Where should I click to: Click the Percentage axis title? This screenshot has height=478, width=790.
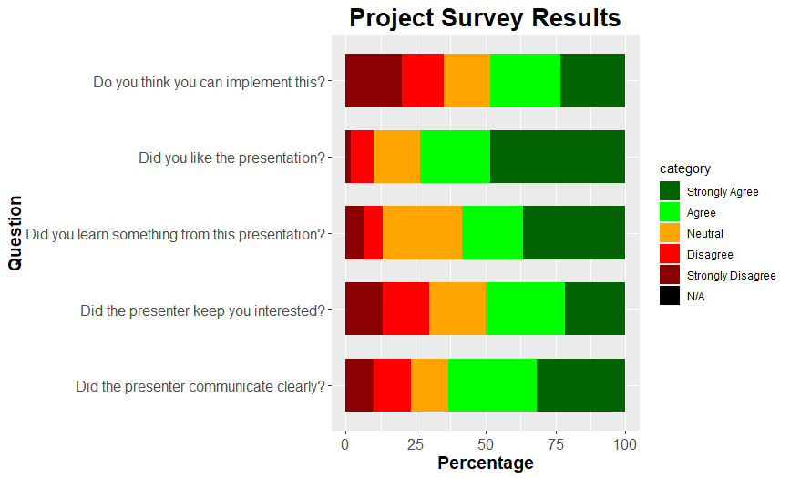[x=485, y=463]
